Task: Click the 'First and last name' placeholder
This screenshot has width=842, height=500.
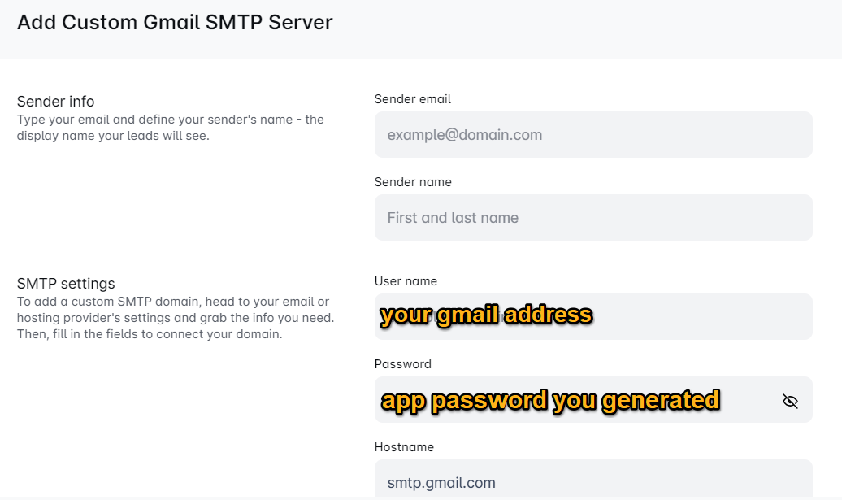Action: coord(453,218)
